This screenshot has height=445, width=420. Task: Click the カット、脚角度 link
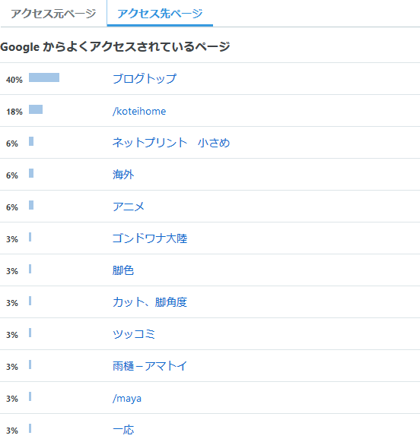click(x=150, y=302)
